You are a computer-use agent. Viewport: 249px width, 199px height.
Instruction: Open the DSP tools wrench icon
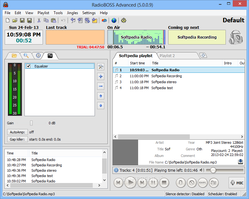pyautogui.click(x=101, y=67)
